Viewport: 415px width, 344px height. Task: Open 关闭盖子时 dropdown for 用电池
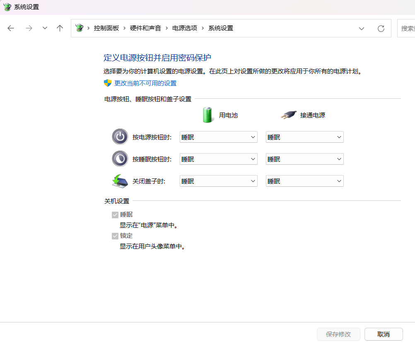218,181
